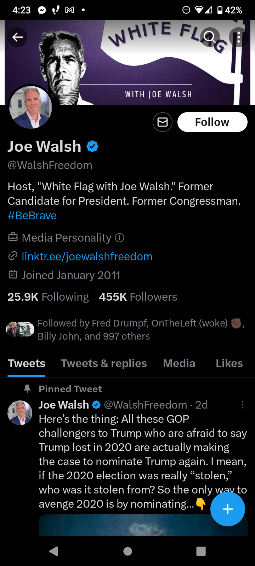Tap the direct message envelope icon
255x566 pixels.
pyautogui.click(x=163, y=122)
